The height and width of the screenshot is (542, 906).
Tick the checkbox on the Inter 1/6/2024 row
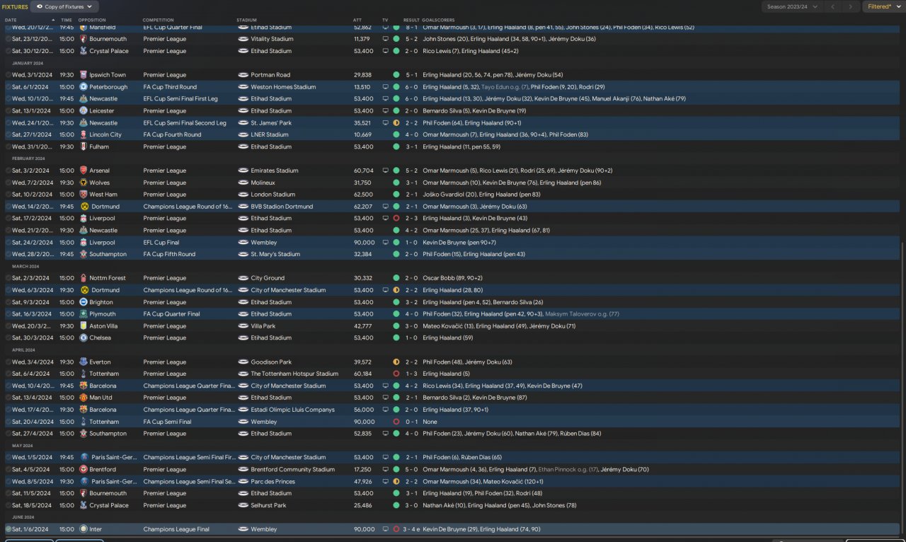[x=8, y=529]
